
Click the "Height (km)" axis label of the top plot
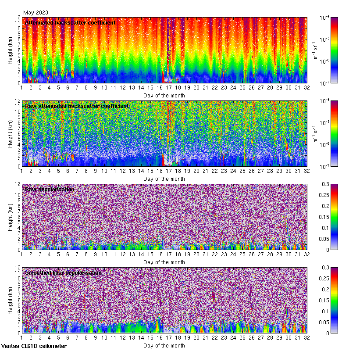[10, 50]
